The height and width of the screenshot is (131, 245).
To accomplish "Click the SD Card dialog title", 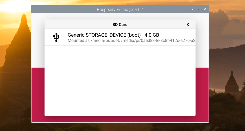I will click(120, 25).
